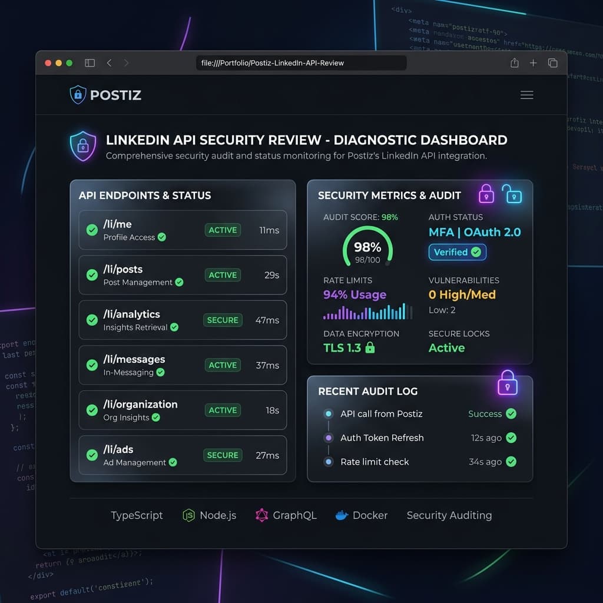Screen dimensions: 603x603
Task: Click the Active secure locks value
Action: point(446,347)
